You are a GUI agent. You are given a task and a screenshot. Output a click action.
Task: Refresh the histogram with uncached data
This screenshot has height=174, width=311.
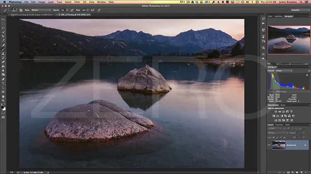[x=309, y=71]
